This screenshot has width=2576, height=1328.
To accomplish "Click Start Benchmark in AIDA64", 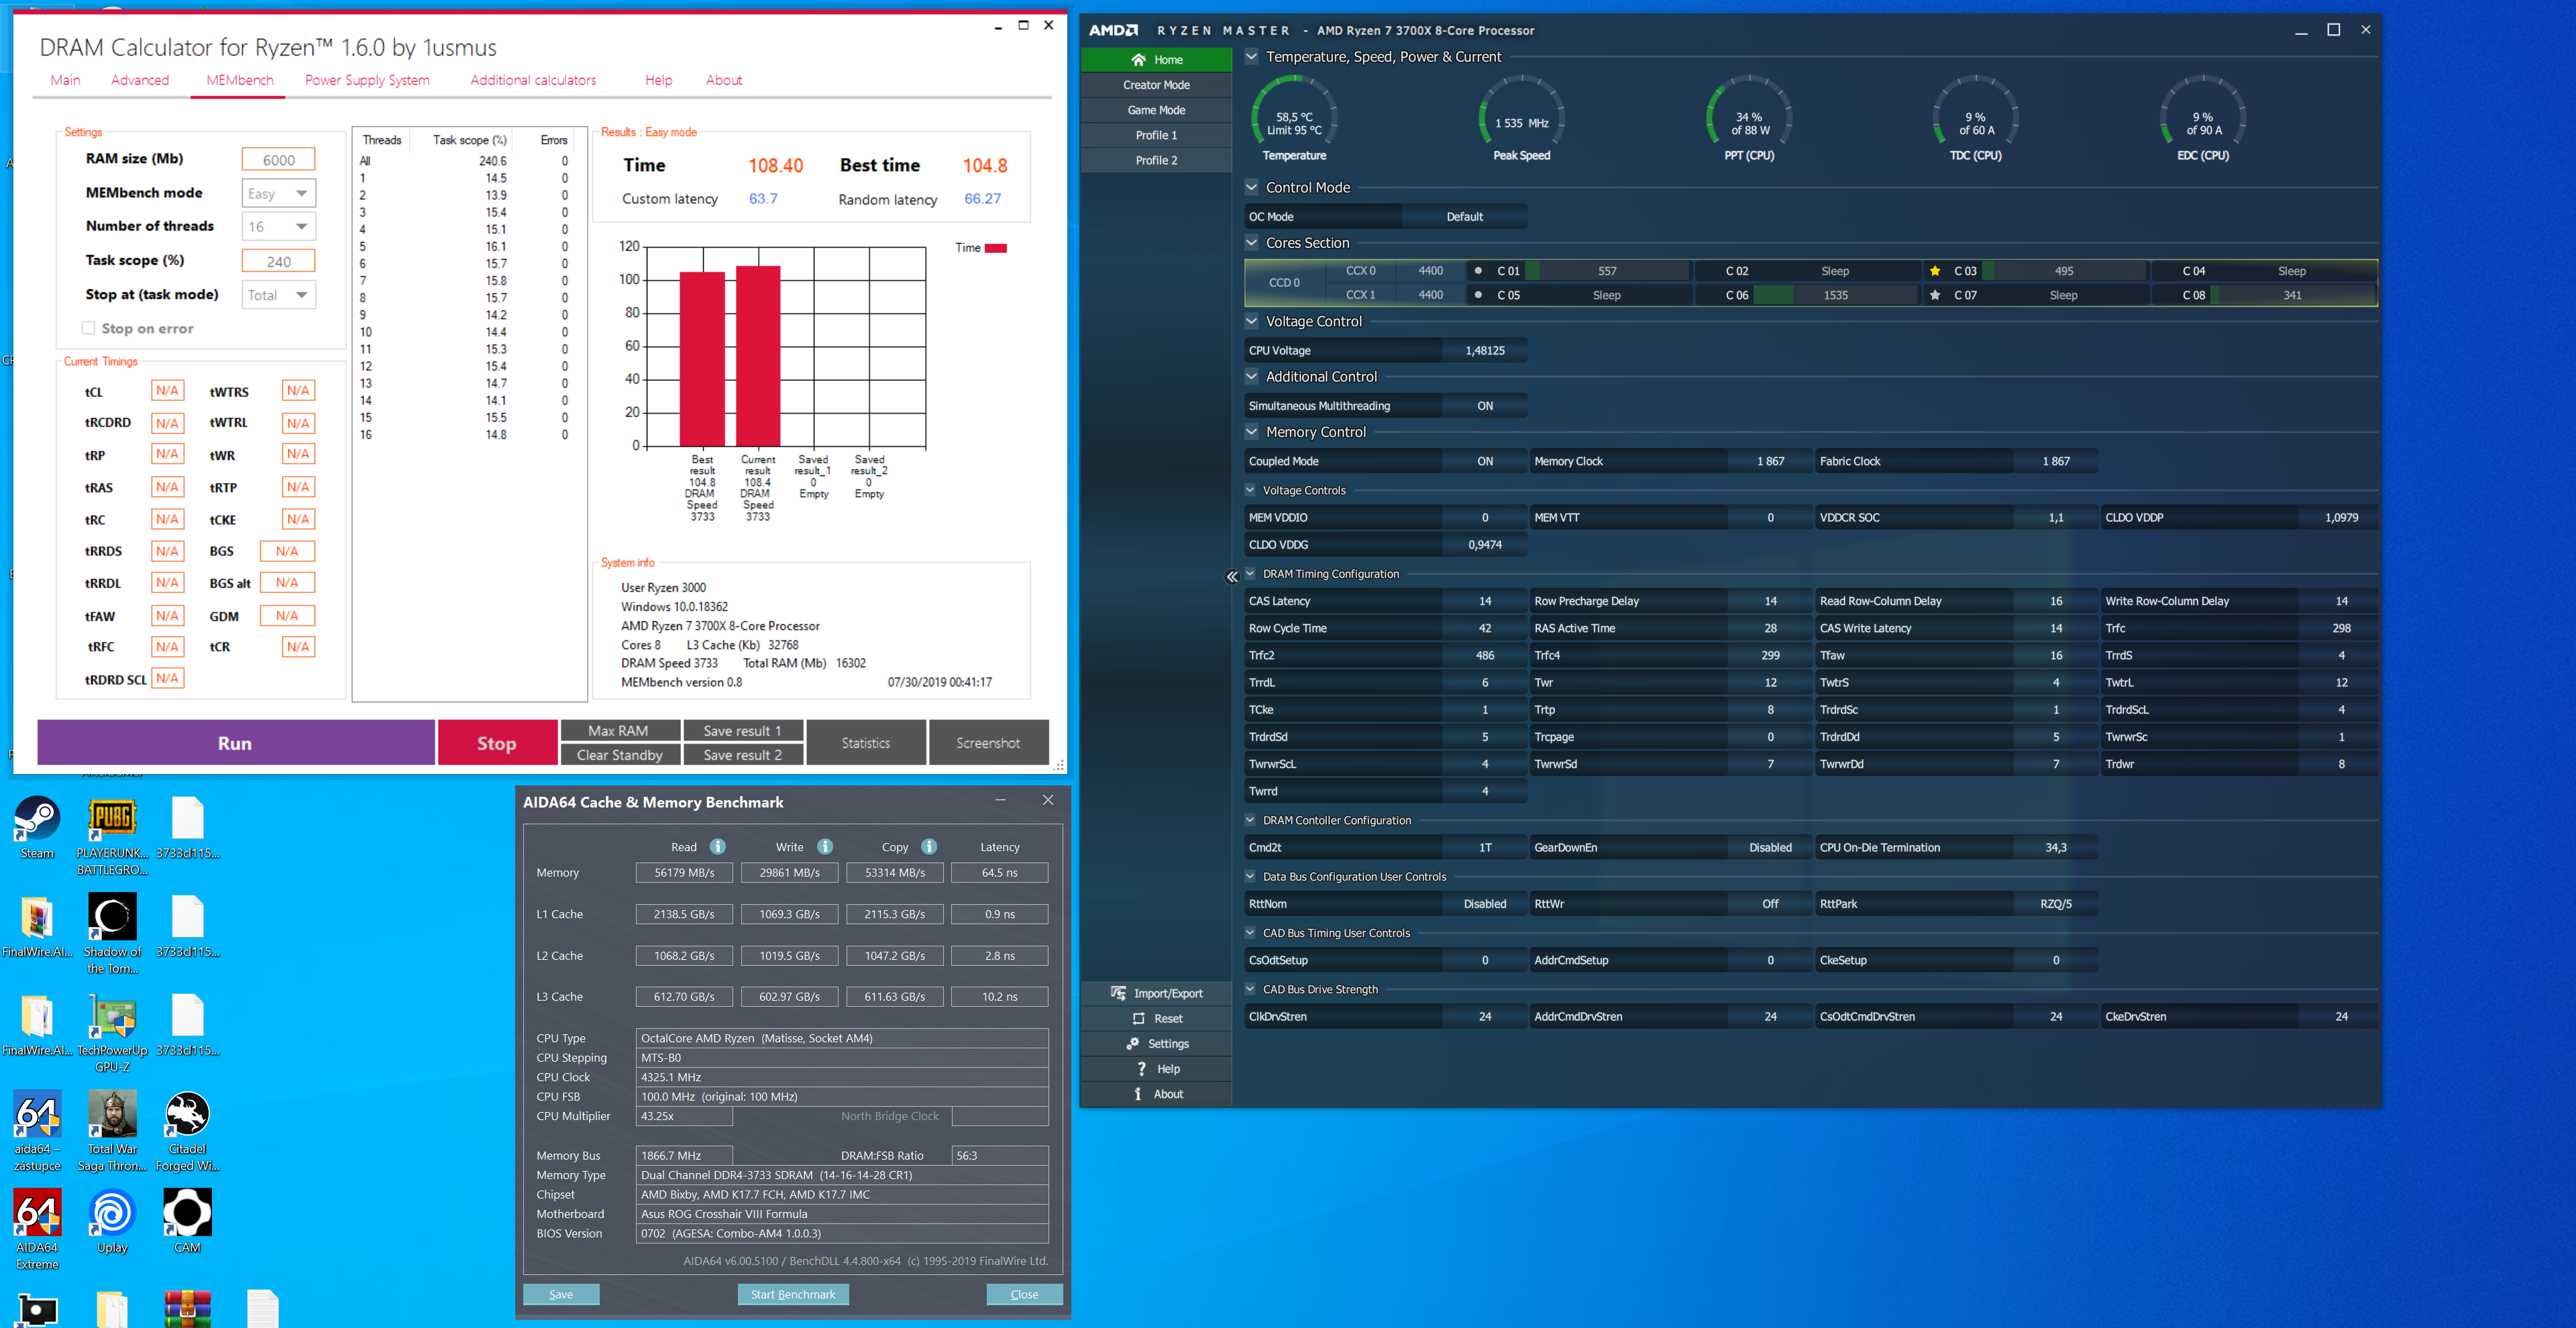I will point(792,1294).
